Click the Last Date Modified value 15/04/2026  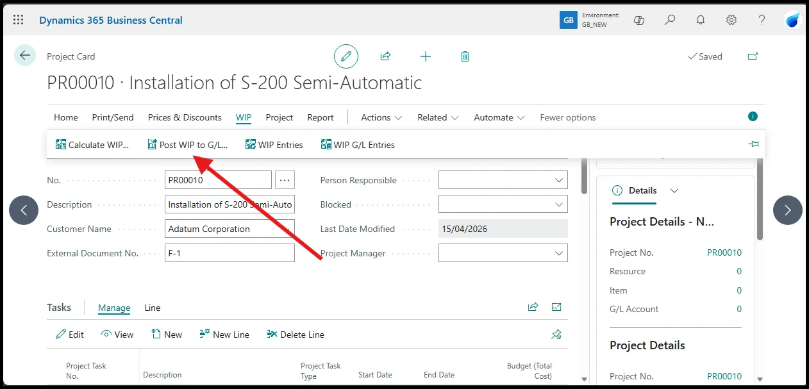(503, 229)
